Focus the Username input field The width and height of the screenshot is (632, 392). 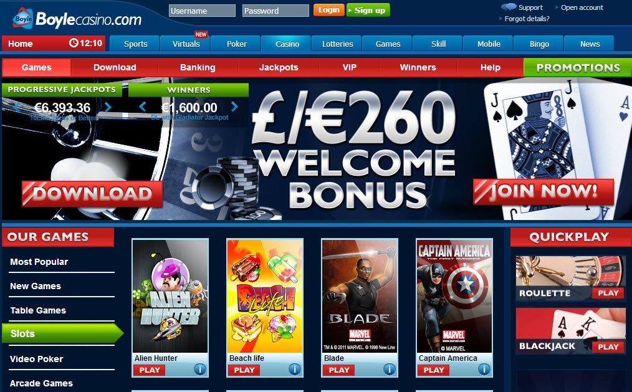click(202, 11)
